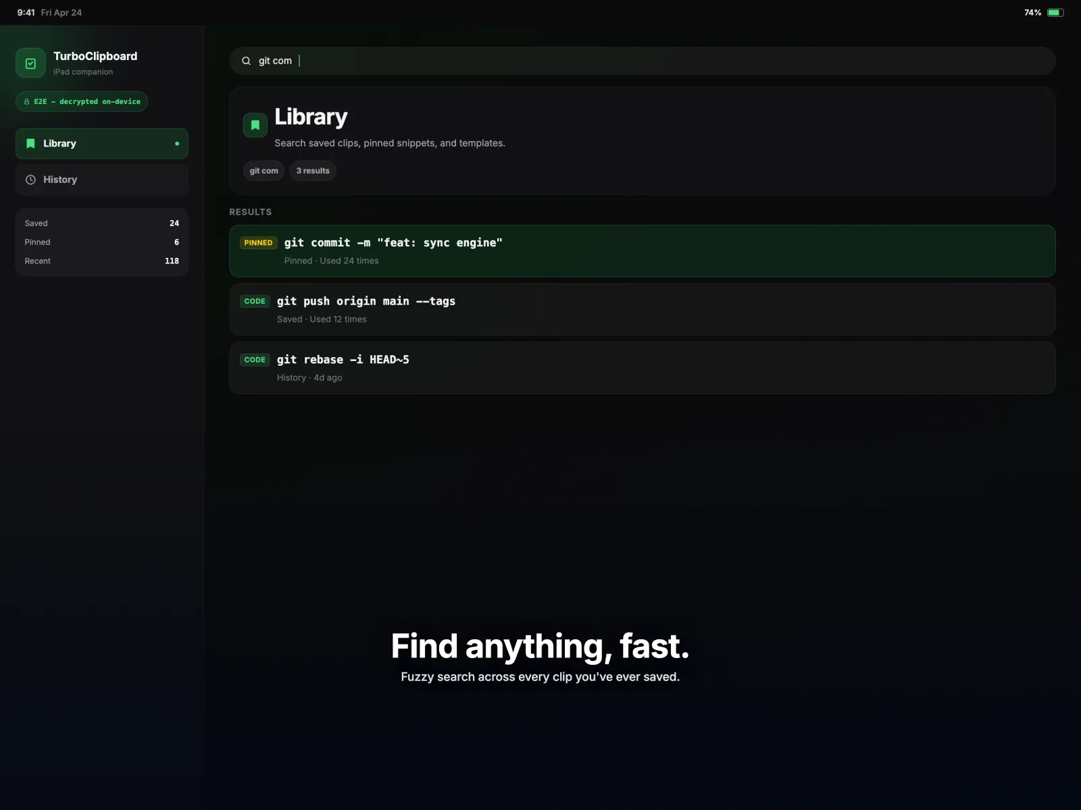Open the git commit pinned result

[643, 251]
